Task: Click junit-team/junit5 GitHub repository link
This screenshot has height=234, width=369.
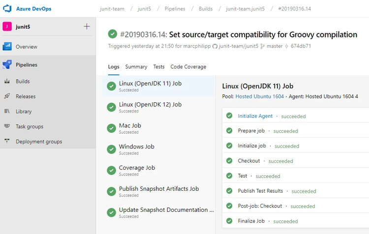Action: [x=238, y=46]
